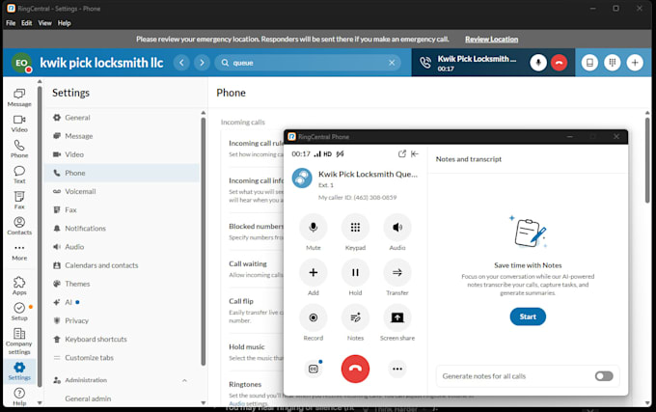This screenshot has height=412, width=656.
Task: Open the dial pad icon in header
Action: pyautogui.click(x=612, y=63)
